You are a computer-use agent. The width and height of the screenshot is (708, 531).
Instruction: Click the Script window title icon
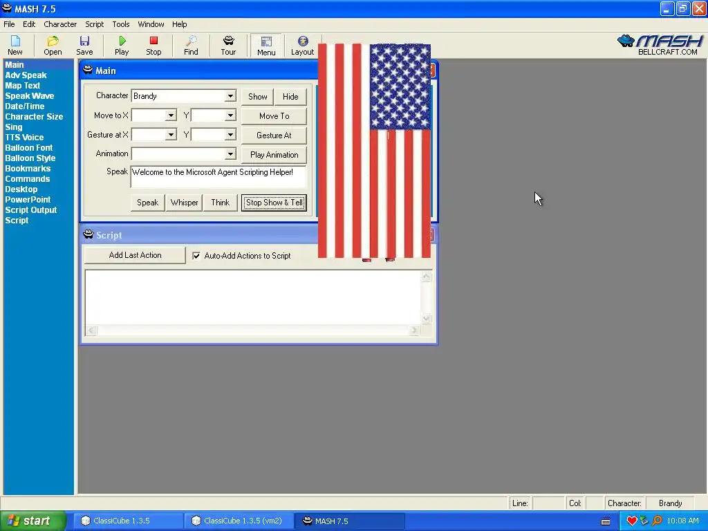click(x=88, y=234)
